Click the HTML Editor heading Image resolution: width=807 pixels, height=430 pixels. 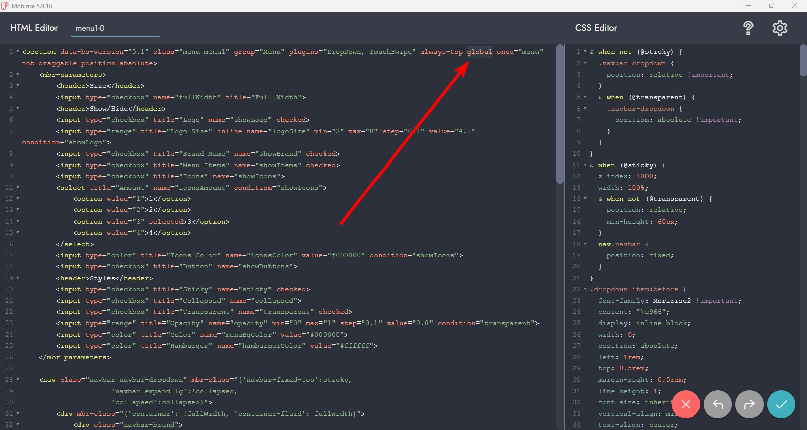pyautogui.click(x=34, y=28)
